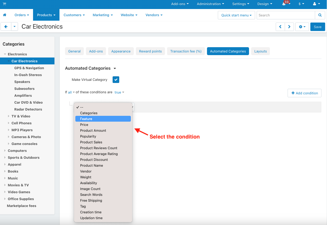Viewport: 327px width, 225px height.
Task: Click the shopping cart icon
Action: point(4,4)
